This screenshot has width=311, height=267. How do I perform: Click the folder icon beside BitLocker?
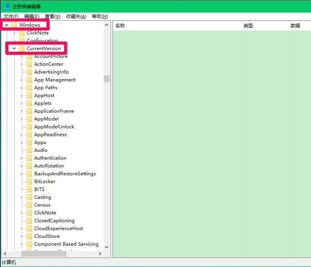[29, 182]
